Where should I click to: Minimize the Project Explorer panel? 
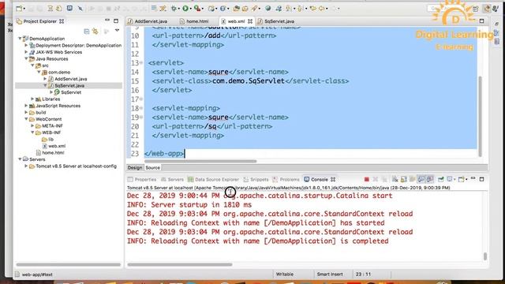tap(107, 21)
